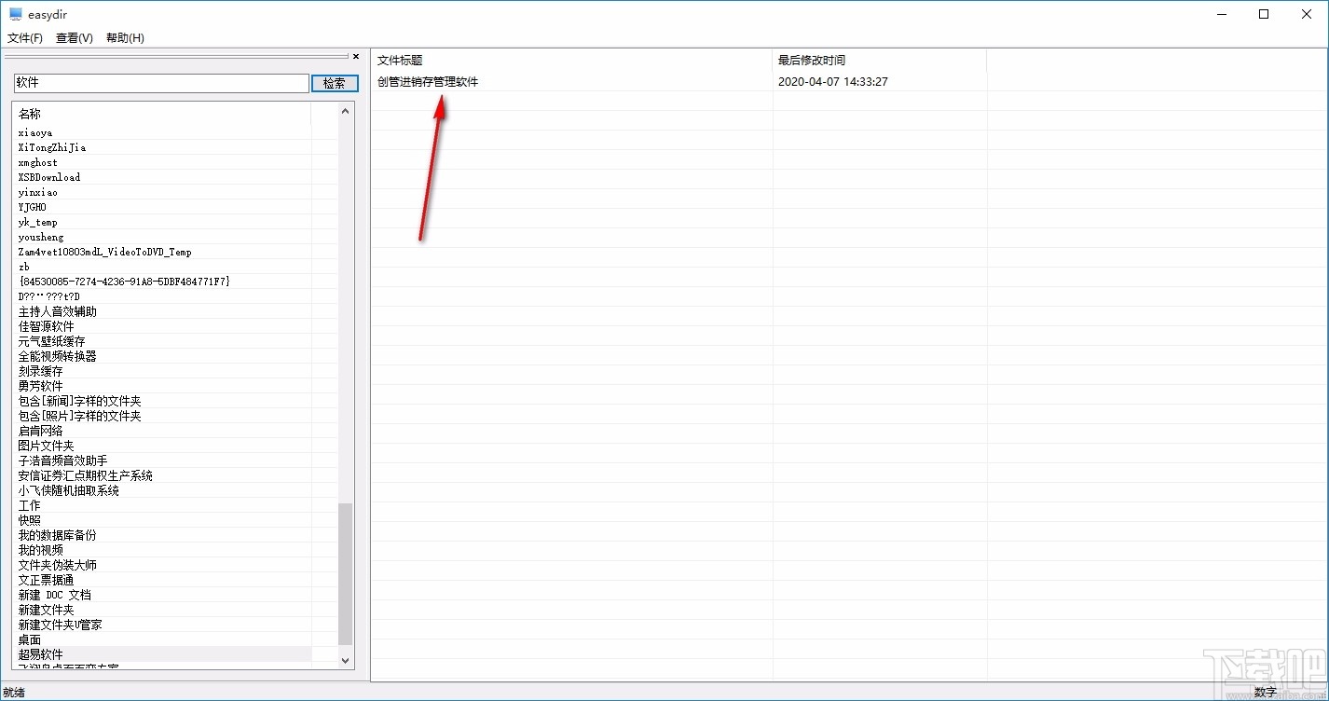Open the 查看(V) menu
This screenshot has height=701, width=1329.
pyautogui.click(x=75, y=38)
